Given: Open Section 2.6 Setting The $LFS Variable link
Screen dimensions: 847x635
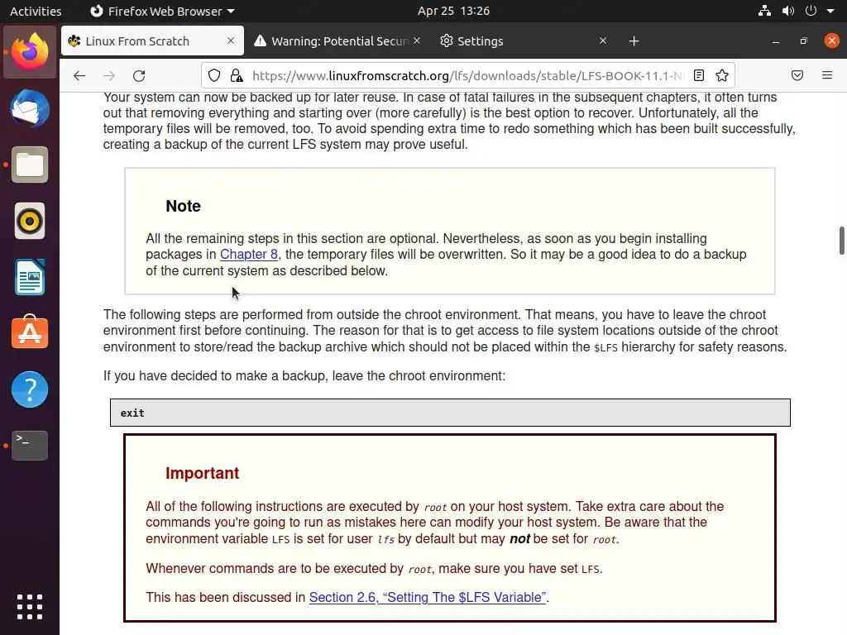Looking at the screenshot, I should 428,597.
